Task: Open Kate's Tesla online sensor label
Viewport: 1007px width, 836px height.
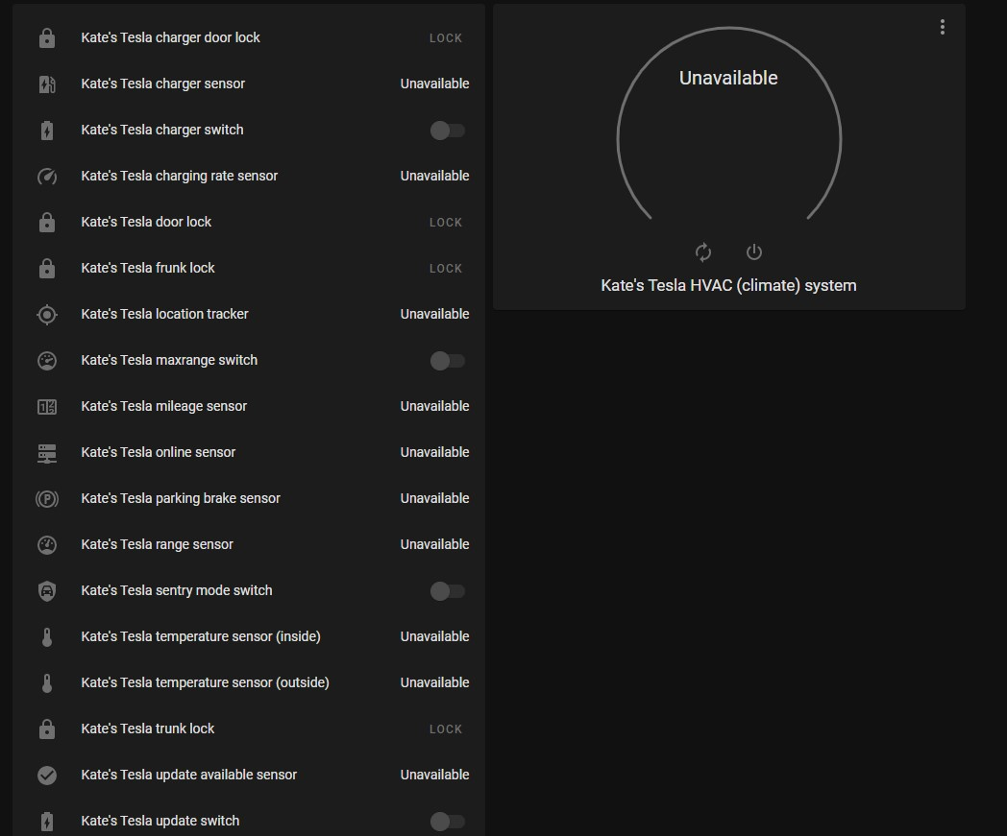Action: click(158, 452)
